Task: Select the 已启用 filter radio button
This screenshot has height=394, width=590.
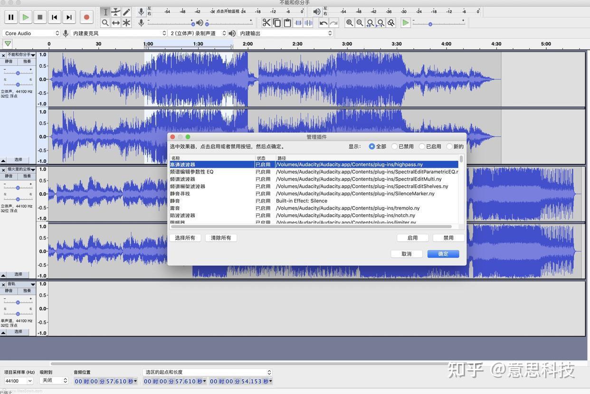Action: pyautogui.click(x=422, y=146)
